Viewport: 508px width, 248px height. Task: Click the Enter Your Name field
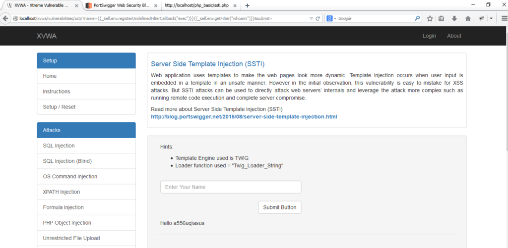click(x=231, y=187)
